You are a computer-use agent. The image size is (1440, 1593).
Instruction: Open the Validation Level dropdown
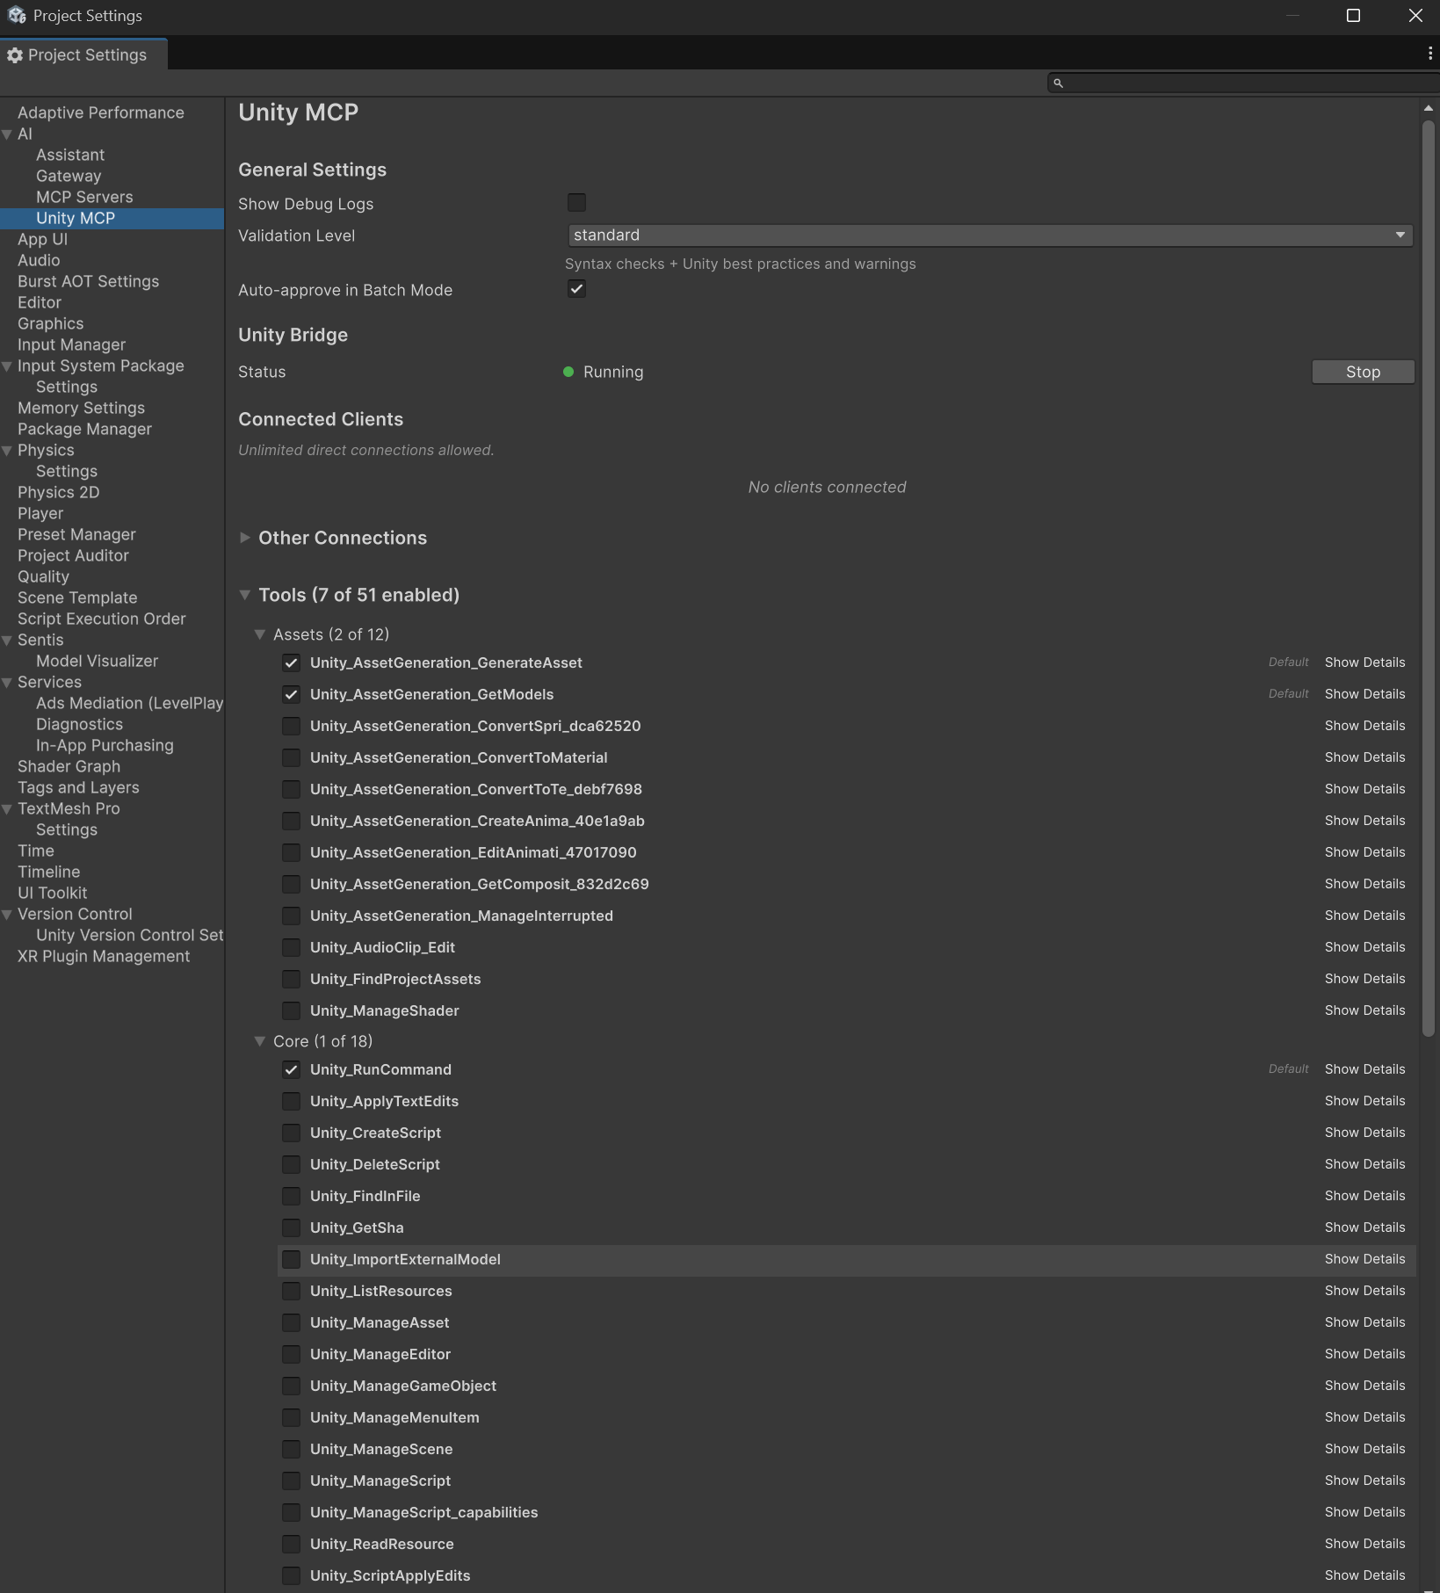point(990,235)
